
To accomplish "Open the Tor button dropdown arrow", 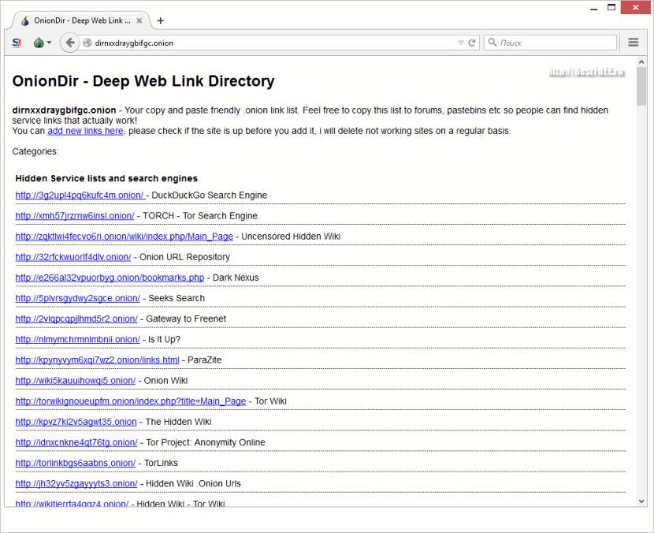I will pos(49,43).
